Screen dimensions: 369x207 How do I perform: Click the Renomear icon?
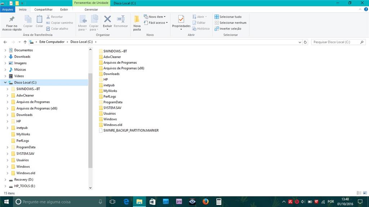pos(121,19)
